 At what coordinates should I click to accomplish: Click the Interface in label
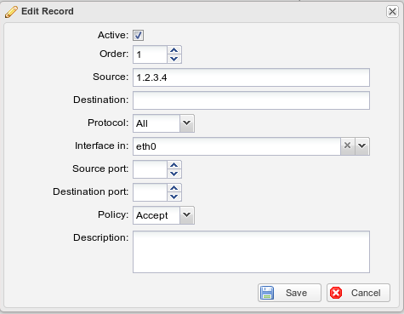tap(101, 146)
